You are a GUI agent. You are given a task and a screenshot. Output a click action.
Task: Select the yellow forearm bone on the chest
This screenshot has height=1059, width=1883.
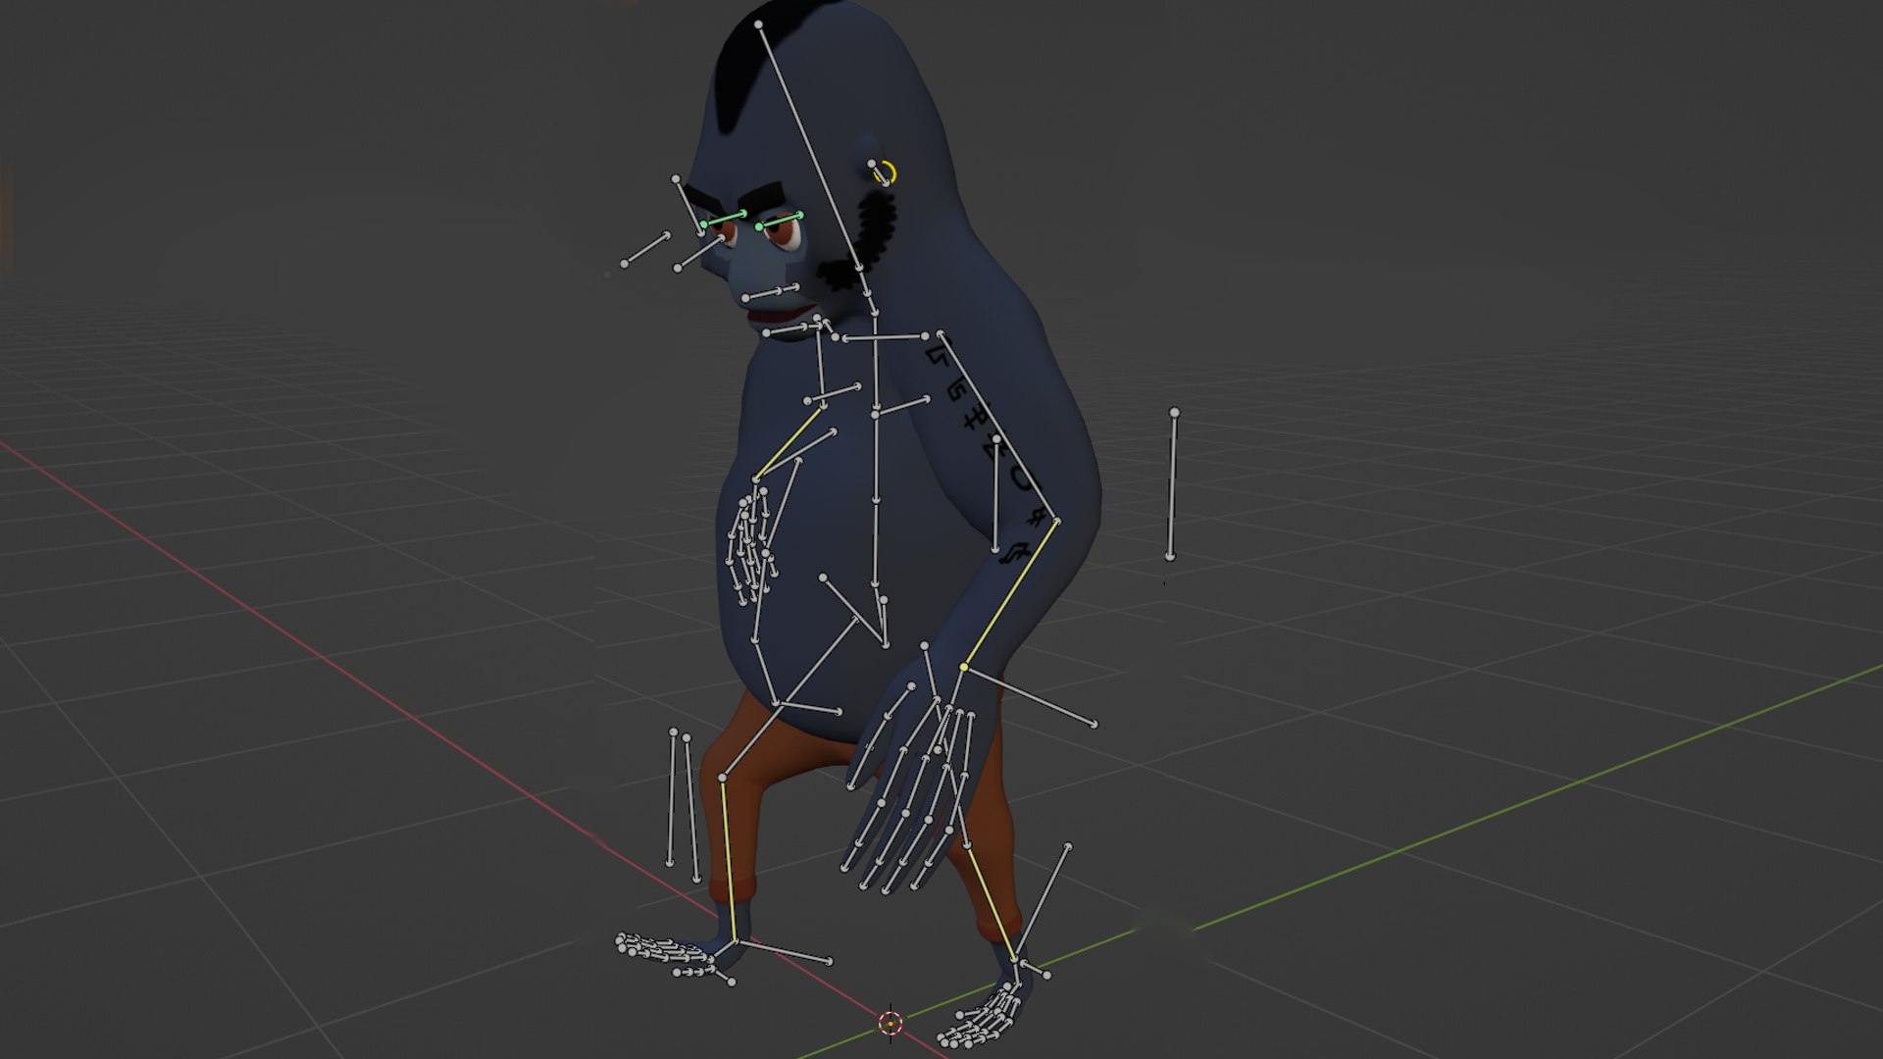789,444
